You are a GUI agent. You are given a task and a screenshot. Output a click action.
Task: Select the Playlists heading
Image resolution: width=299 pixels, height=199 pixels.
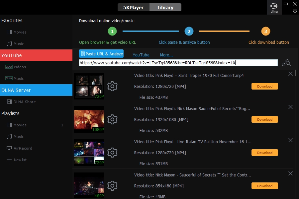click(10, 113)
